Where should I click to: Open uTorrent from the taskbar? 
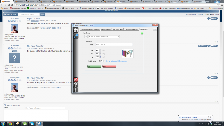(25, 123)
